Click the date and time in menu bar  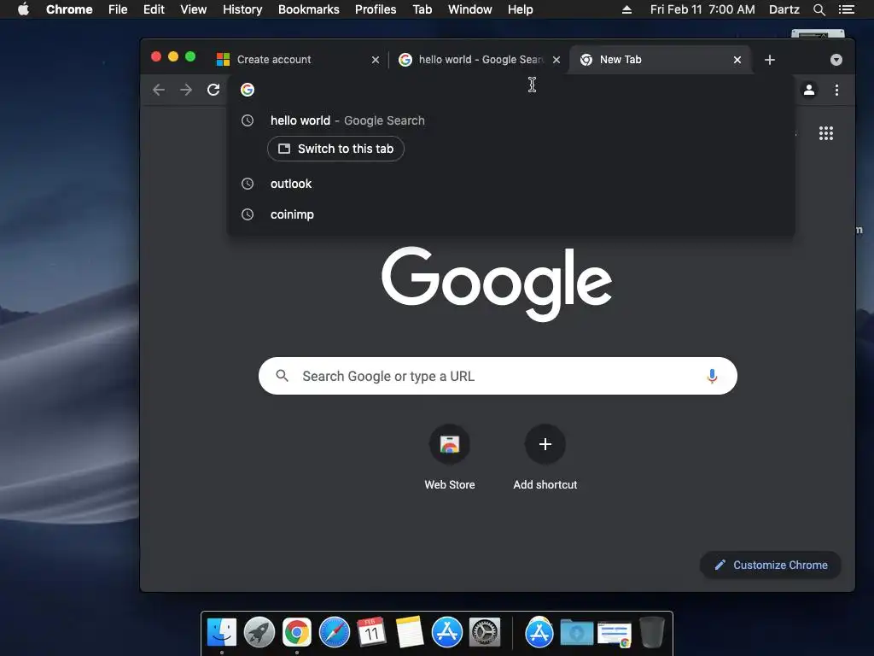point(702,9)
